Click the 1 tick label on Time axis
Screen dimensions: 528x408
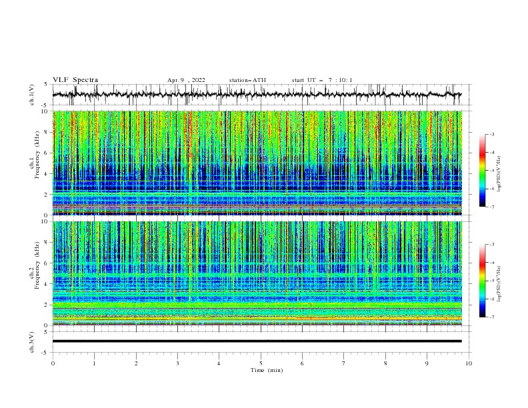point(94,363)
